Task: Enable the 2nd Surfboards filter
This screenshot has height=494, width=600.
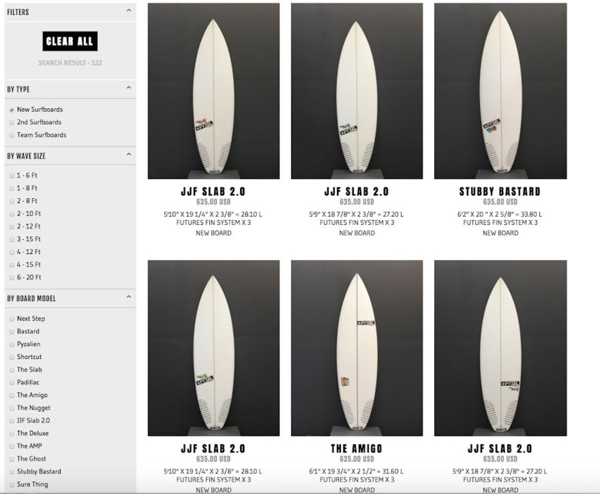Action: coord(11,122)
